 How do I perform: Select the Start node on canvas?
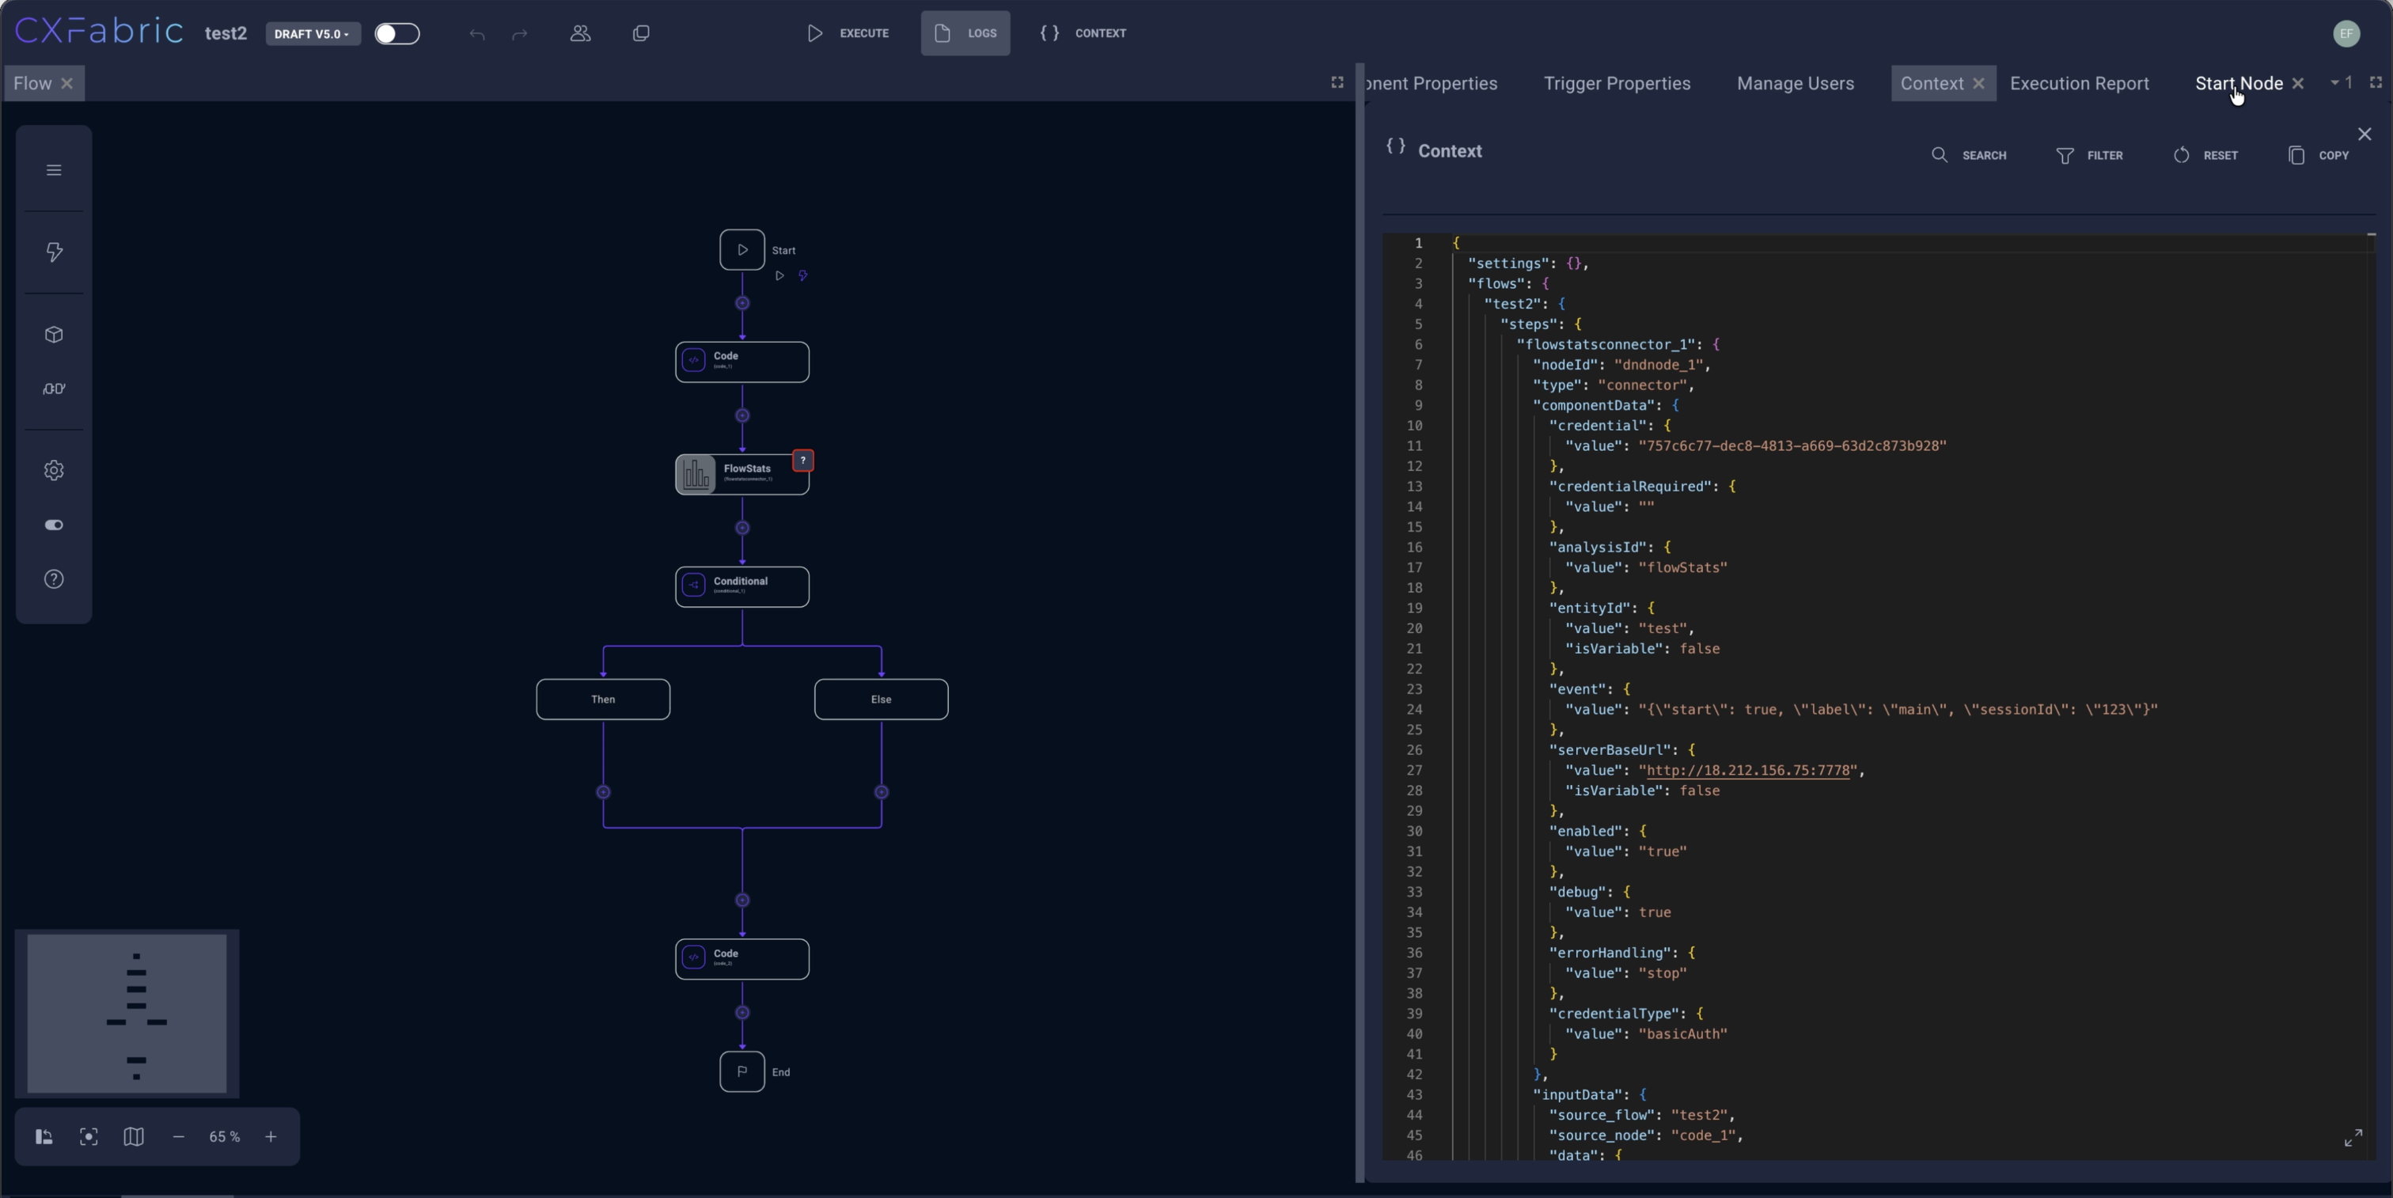[741, 250]
